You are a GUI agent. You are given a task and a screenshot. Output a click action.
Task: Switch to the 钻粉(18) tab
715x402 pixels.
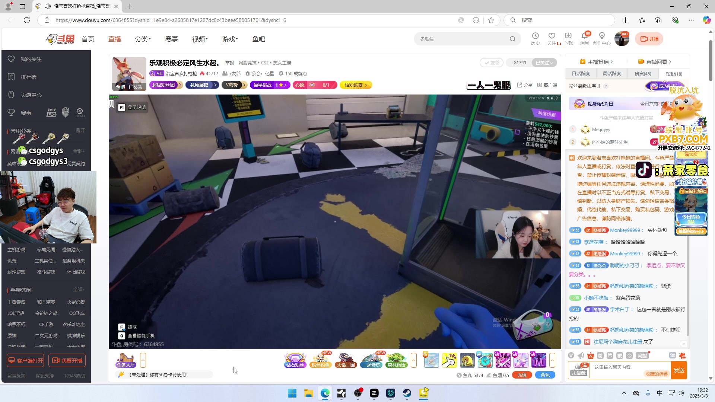click(x=674, y=74)
